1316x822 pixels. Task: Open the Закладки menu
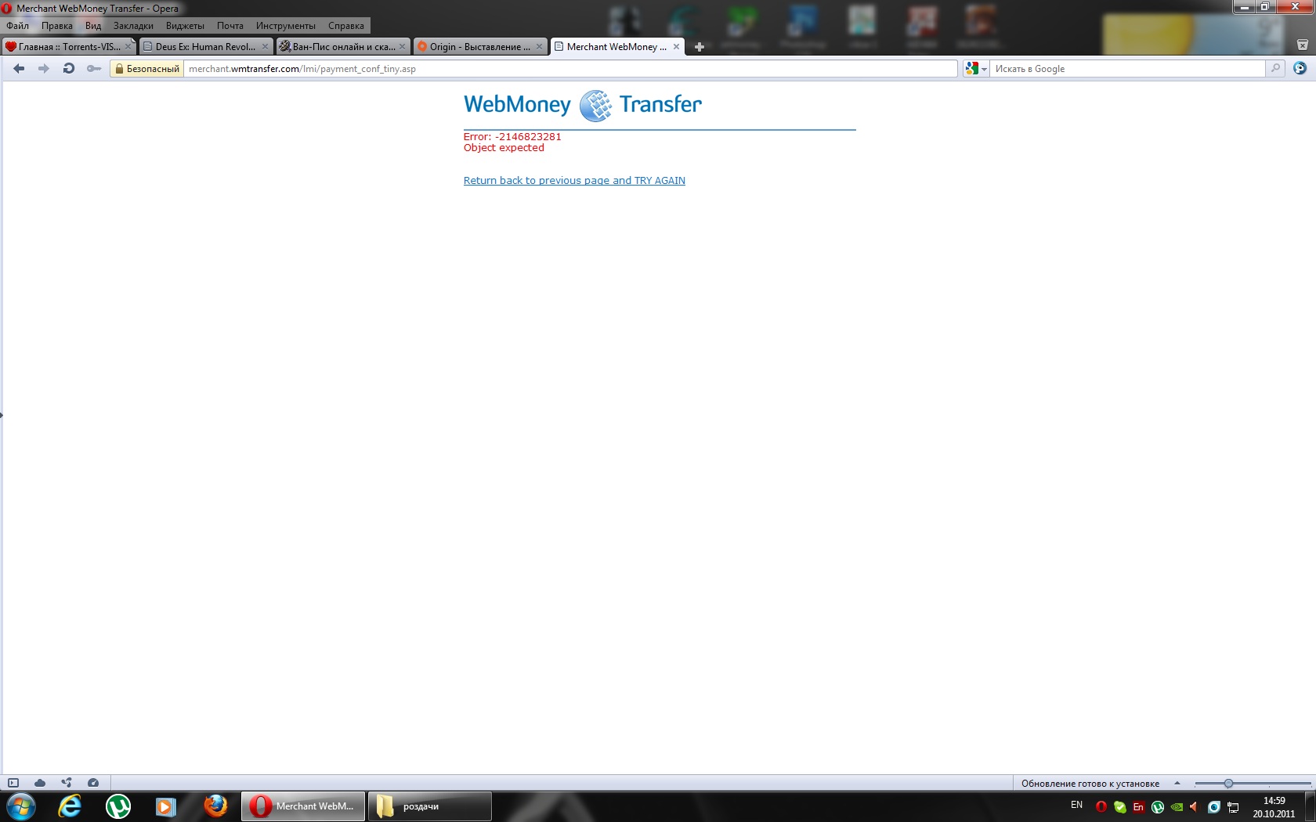click(x=133, y=26)
